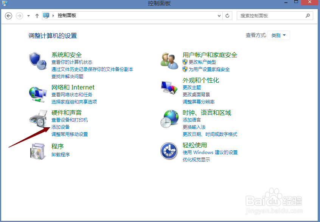Click the 控制面板 icon in address bar

pyautogui.click(x=46, y=15)
